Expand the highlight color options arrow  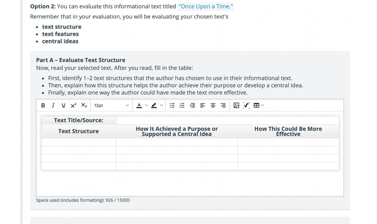(161, 105)
